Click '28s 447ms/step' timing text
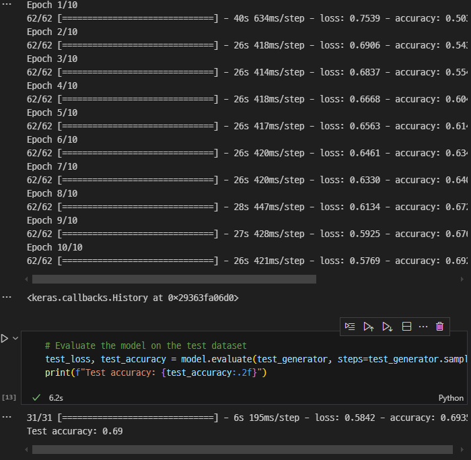 pyautogui.click(x=269, y=207)
